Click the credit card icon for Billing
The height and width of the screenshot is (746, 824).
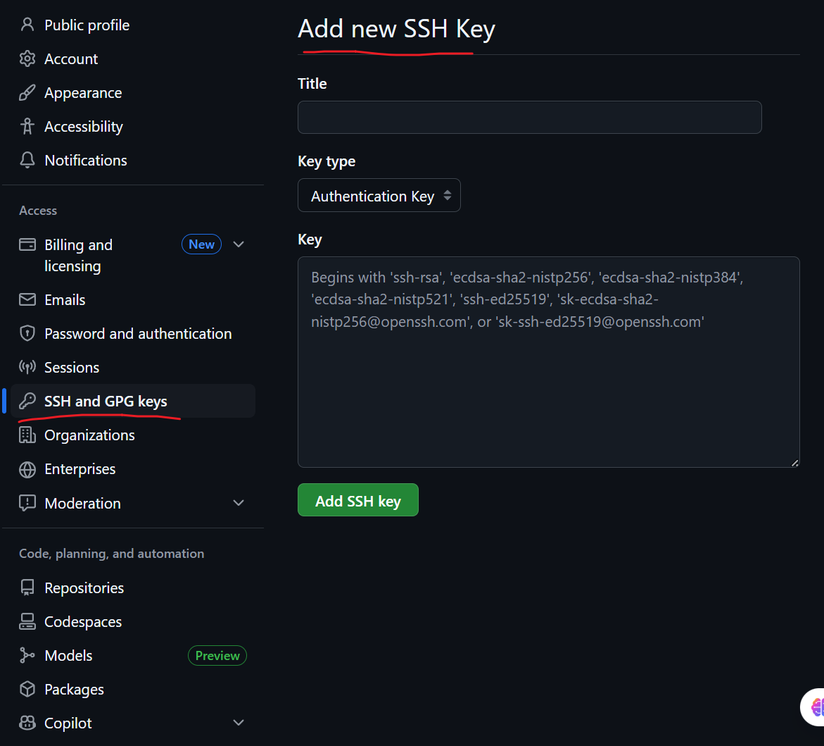(x=27, y=244)
